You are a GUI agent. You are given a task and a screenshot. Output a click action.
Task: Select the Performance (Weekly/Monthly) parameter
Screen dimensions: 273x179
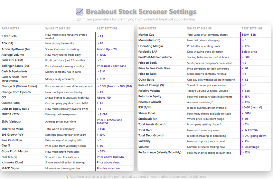(x=160, y=153)
